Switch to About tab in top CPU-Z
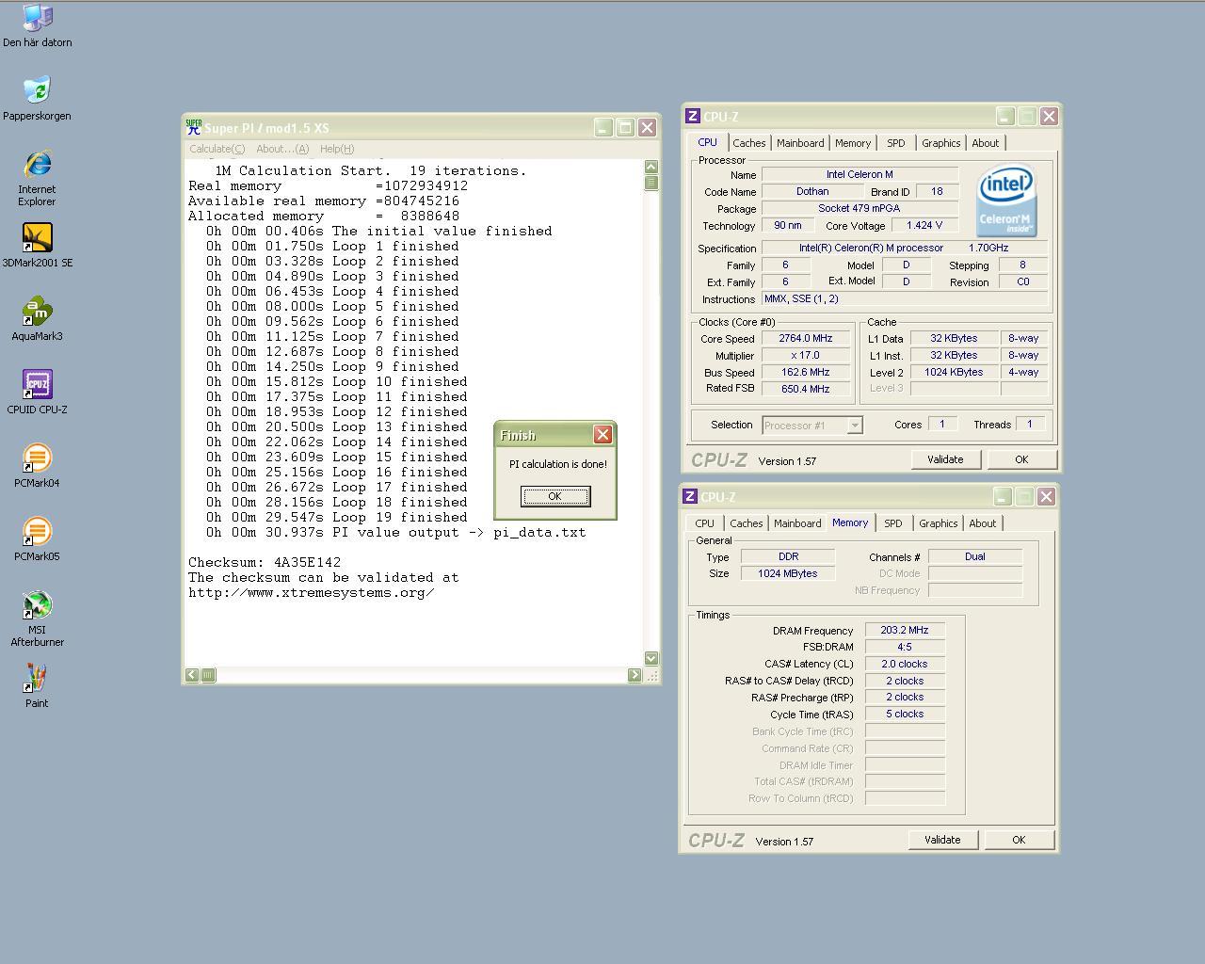The image size is (1205, 964). [x=986, y=143]
